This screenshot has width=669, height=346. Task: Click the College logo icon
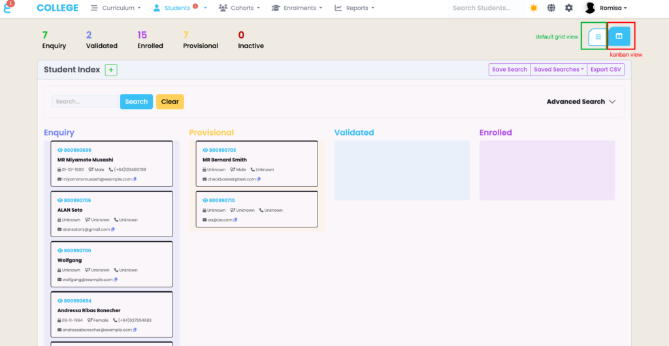[8, 8]
